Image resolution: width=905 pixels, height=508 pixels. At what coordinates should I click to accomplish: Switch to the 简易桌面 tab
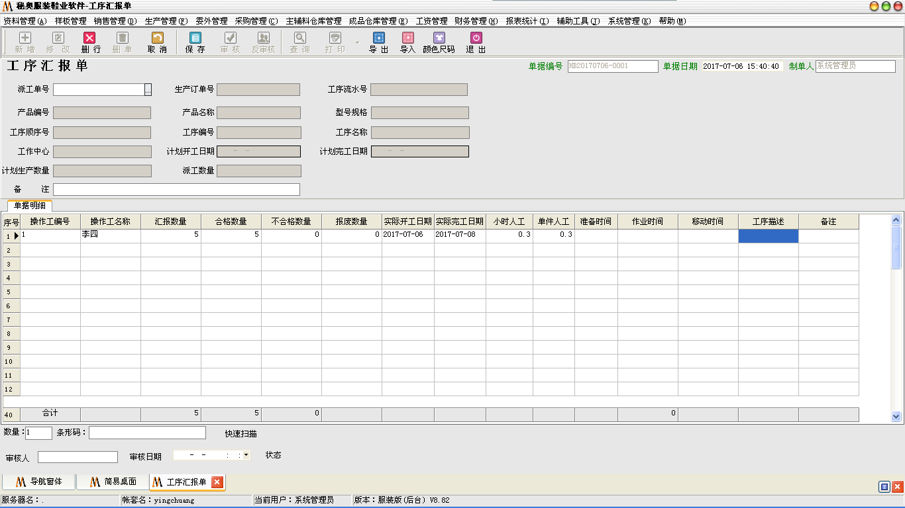click(x=113, y=482)
